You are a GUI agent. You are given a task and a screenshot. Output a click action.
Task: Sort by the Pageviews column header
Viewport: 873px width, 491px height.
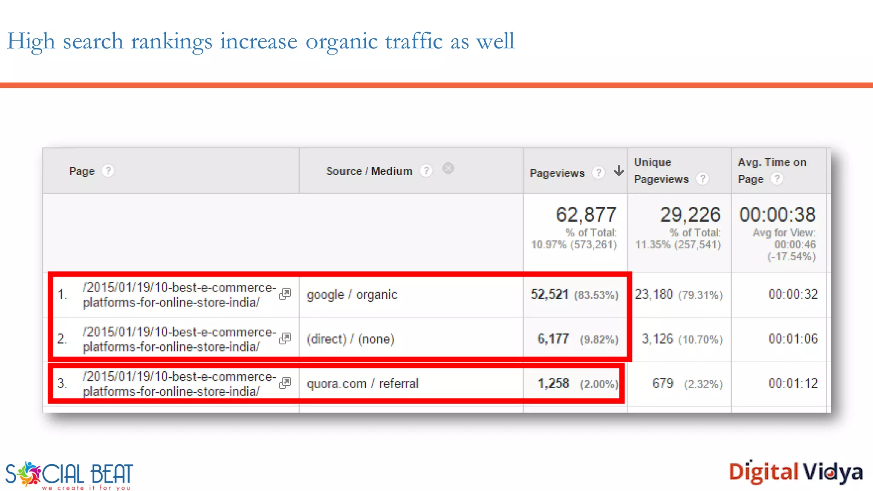point(557,173)
